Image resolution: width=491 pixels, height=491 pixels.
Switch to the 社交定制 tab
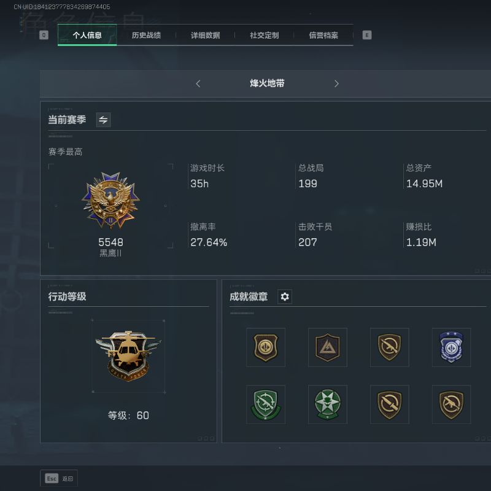click(265, 35)
